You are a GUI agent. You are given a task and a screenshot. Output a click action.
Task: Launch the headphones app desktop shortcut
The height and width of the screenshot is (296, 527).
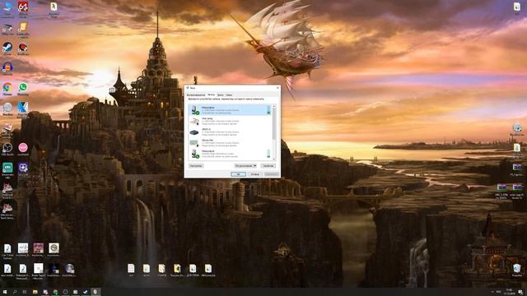7,69
